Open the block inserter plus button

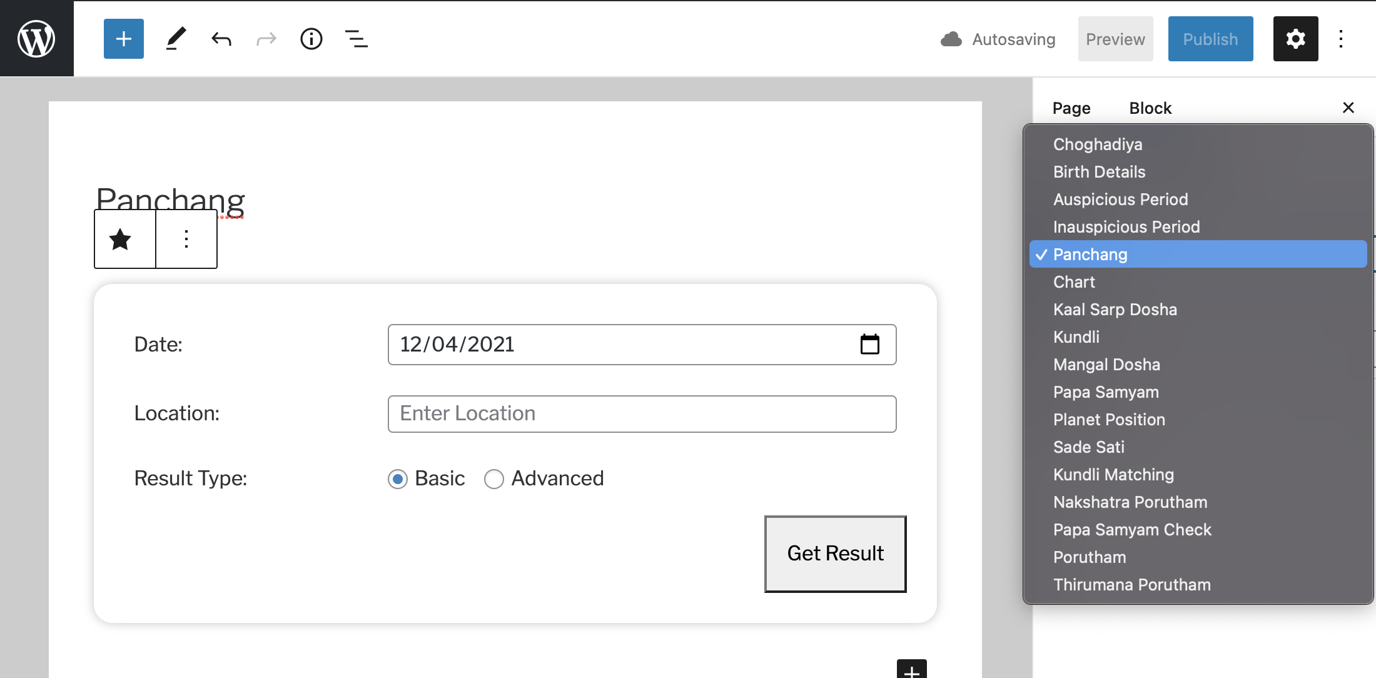coord(124,39)
